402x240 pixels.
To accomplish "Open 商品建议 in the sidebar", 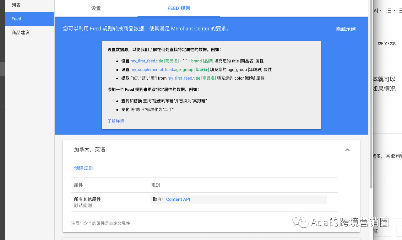I will click(x=20, y=32).
